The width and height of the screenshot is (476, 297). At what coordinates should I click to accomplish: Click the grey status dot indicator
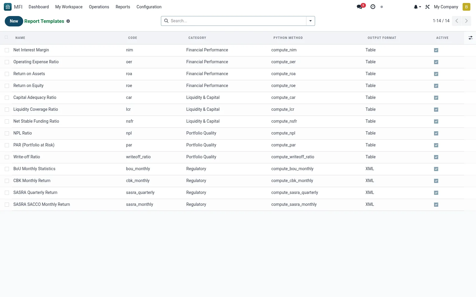click(x=382, y=7)
